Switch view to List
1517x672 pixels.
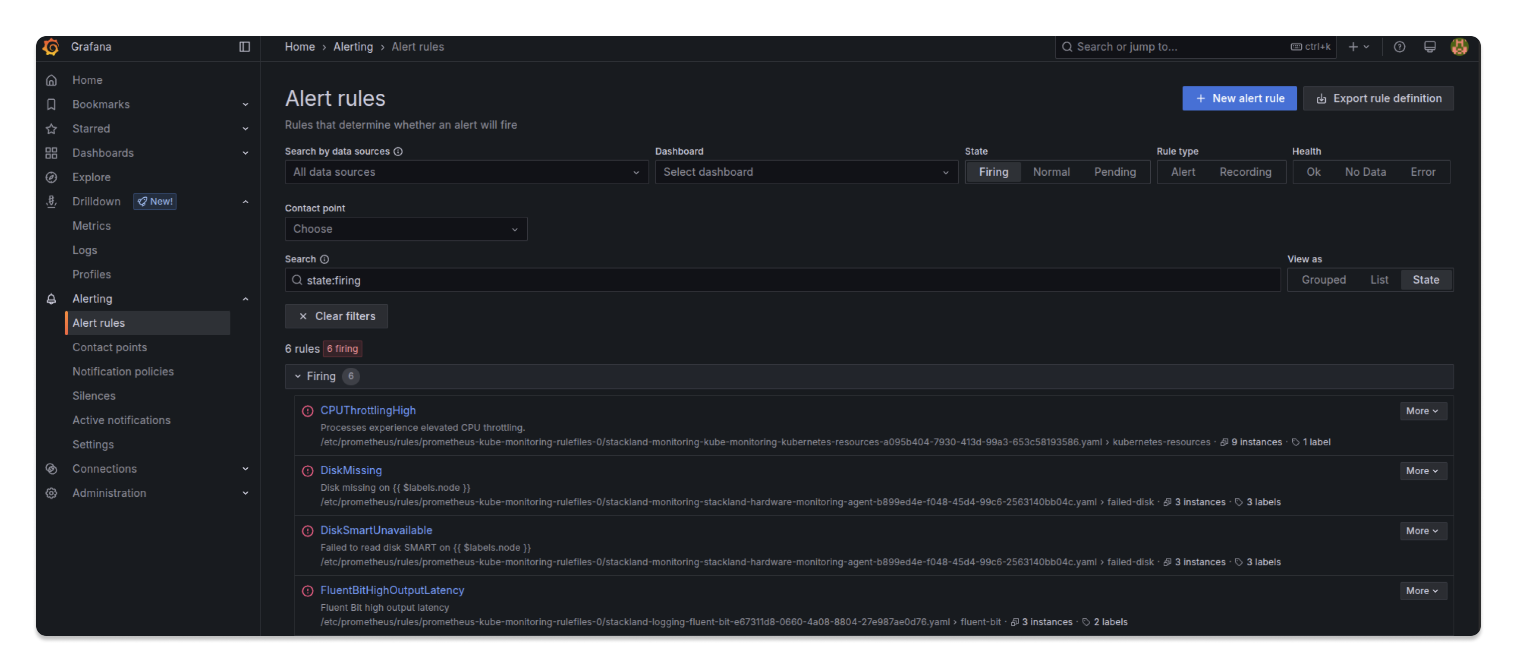[1379, 280]
